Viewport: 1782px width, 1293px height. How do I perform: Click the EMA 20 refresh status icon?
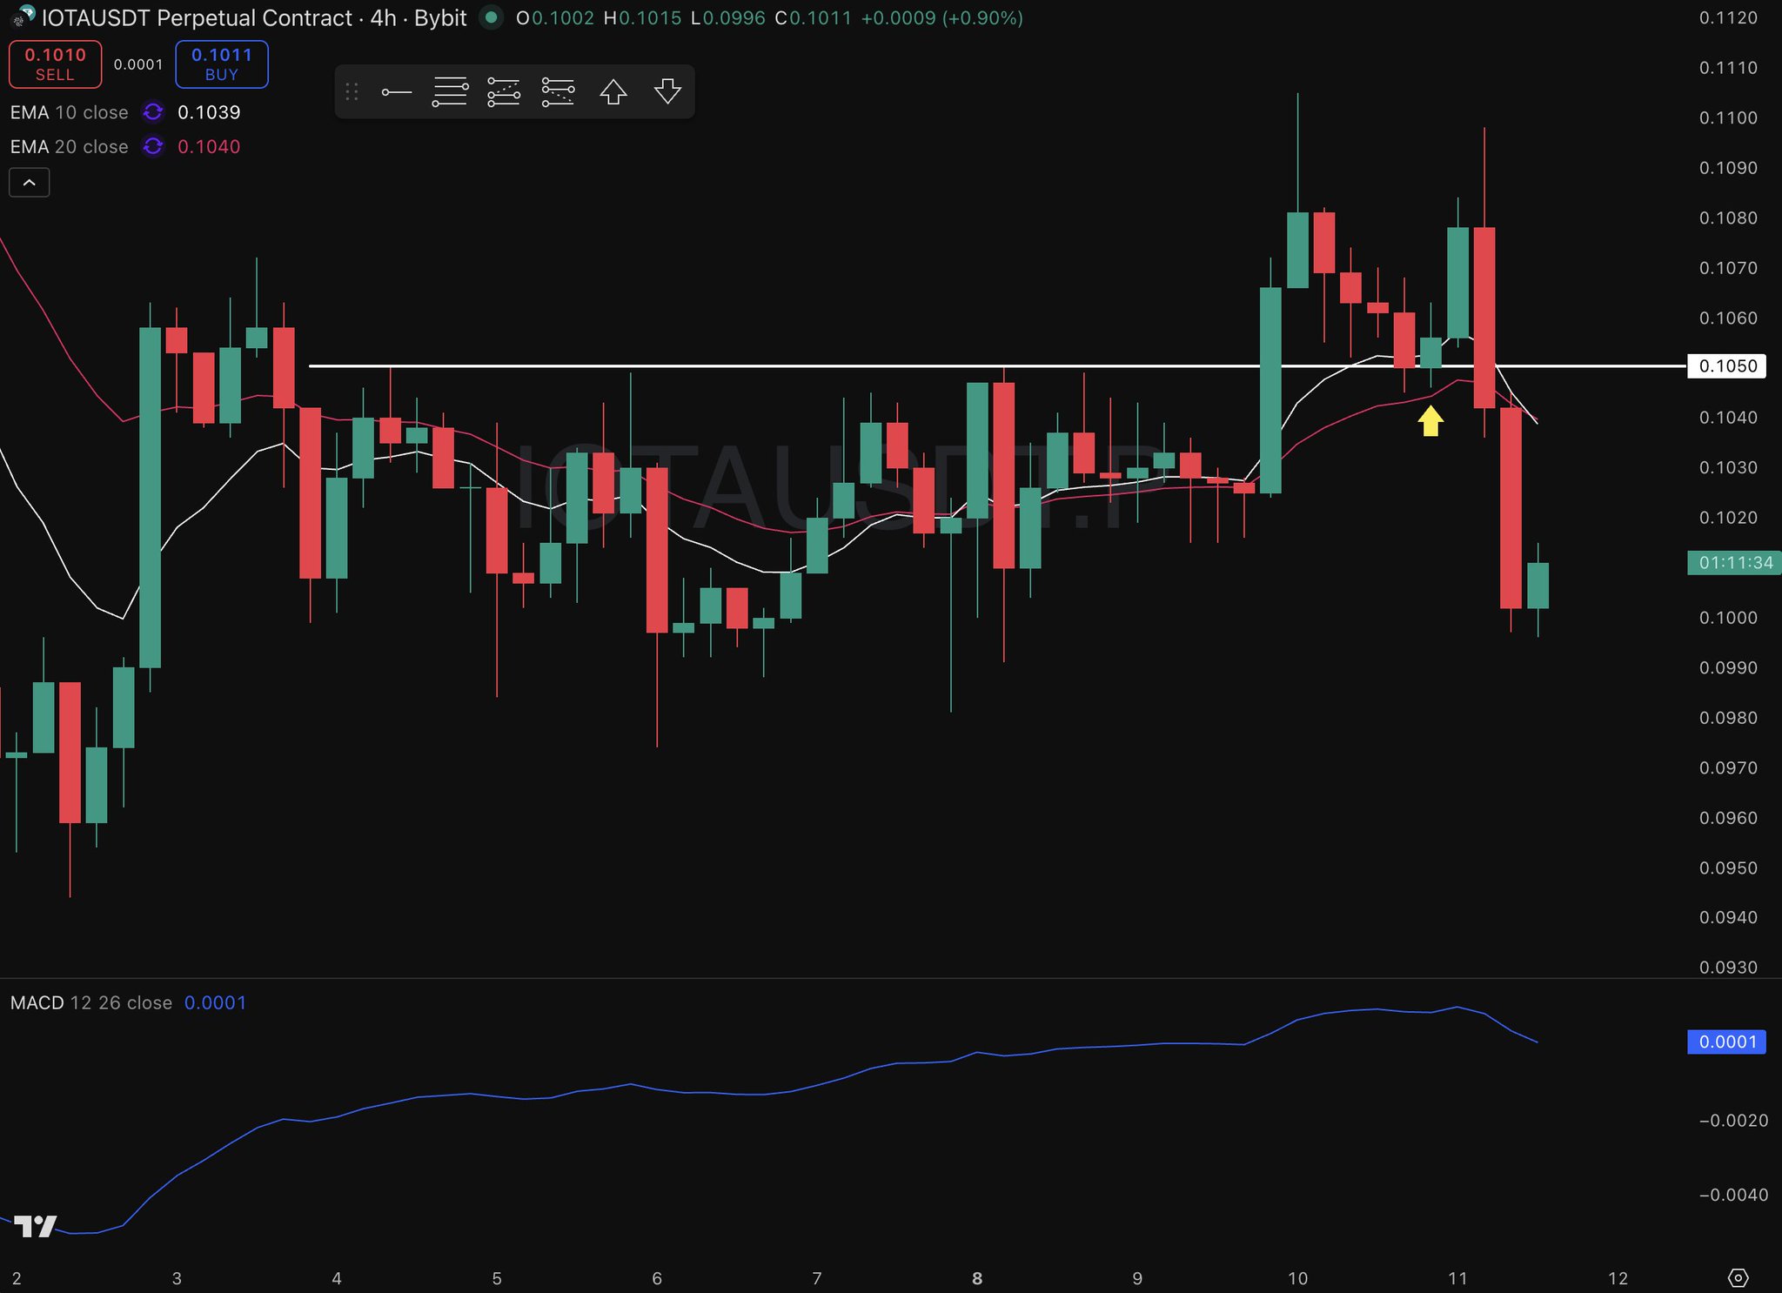(x=153, y=147)
